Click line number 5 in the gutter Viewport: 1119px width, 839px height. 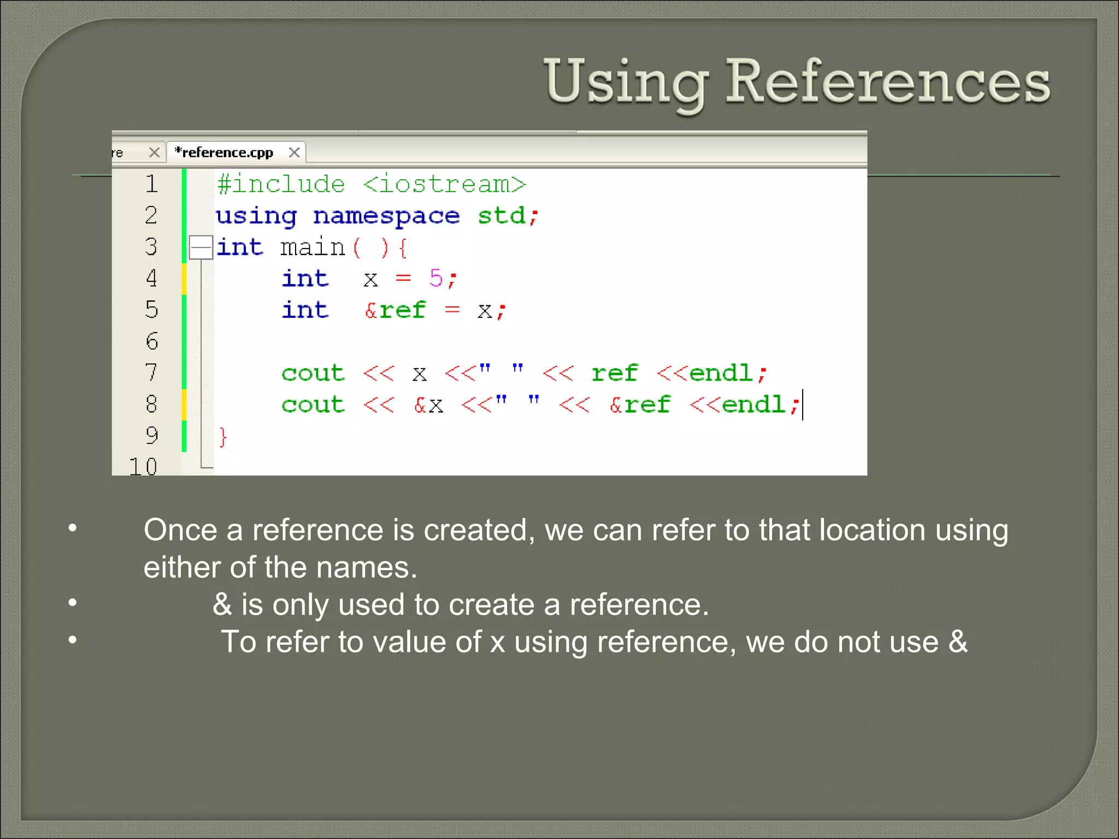[x=151, y=310]
